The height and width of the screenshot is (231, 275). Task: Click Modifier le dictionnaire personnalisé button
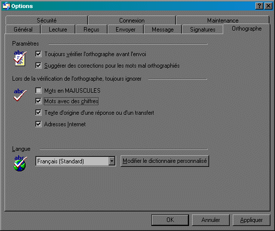point(165,161)
